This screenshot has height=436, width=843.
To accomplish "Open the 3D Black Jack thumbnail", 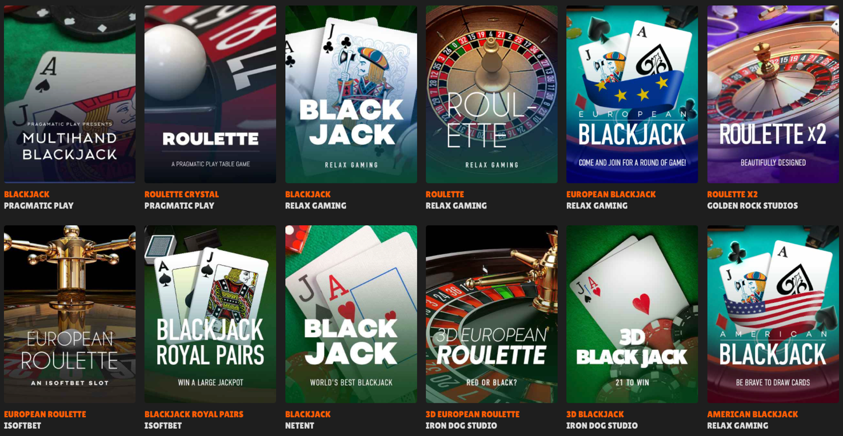I will click(x=632, y=314).
